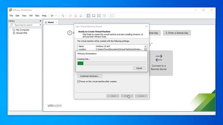The height and width of the screenshot is (125, 223).
Task: Click the Location path value
Action: [x=119, y=49]
